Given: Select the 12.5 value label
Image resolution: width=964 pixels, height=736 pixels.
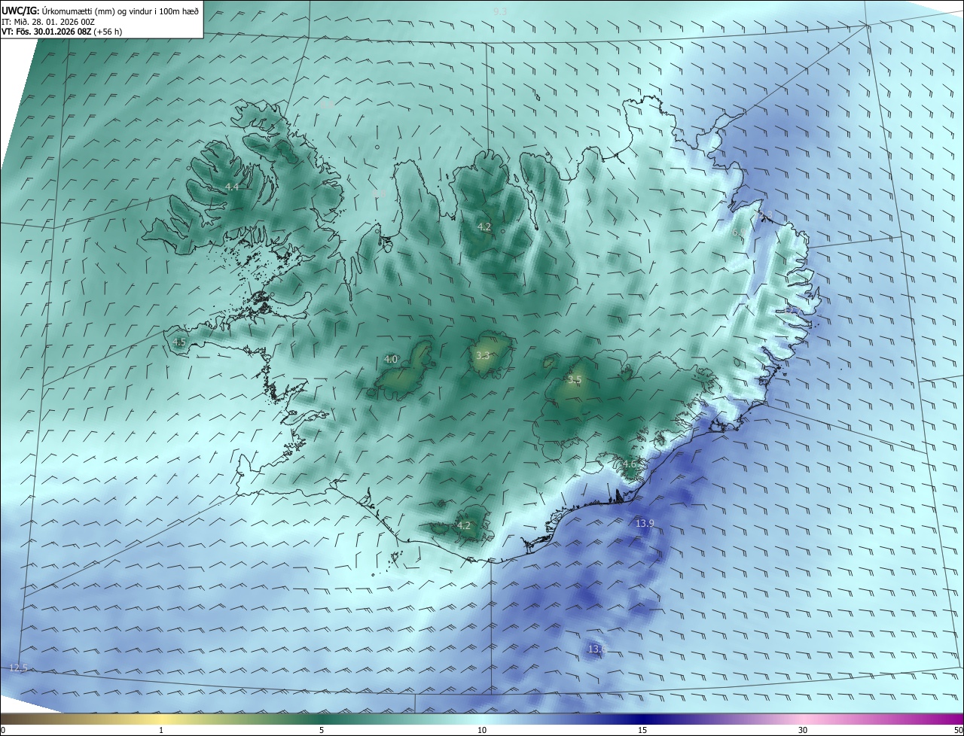Looking at the screenshot, I should pyautogui.click(x=19, y=668).
